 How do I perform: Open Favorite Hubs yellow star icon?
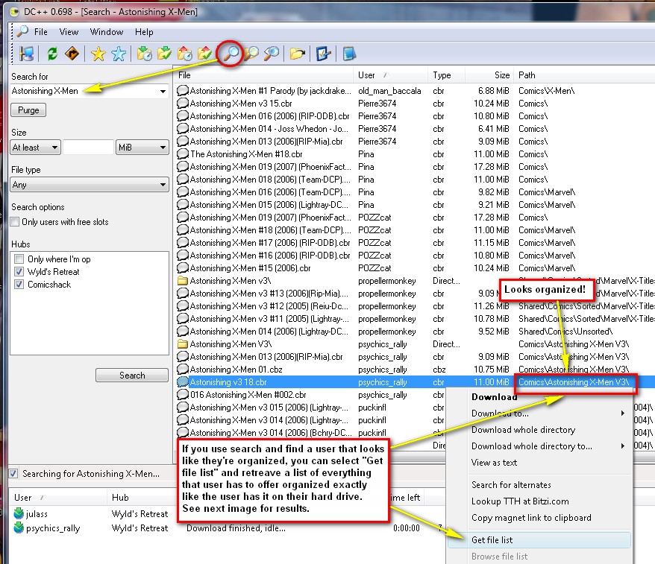pos(98,54)
